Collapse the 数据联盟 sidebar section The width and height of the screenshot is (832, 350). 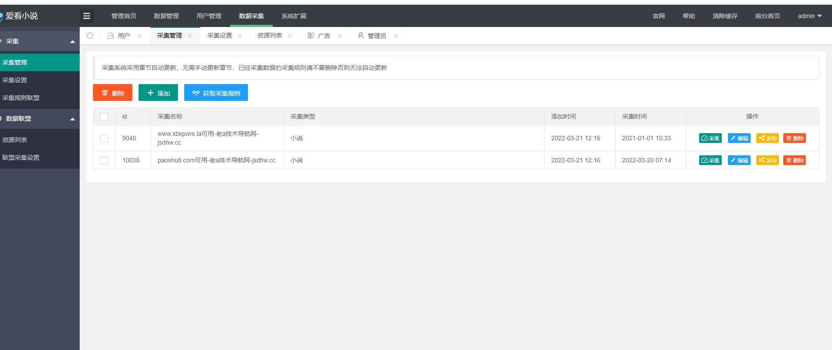(x=72, y=119)
